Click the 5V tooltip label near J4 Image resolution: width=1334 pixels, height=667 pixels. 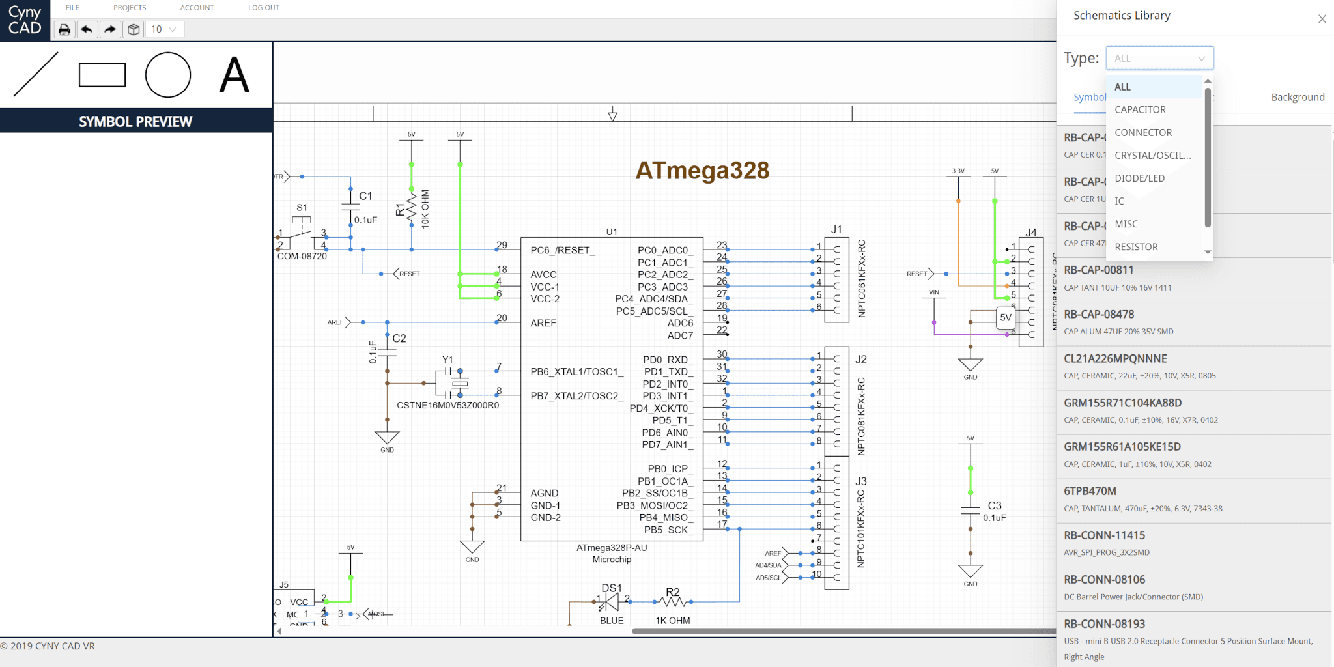tap(1006, 318)
